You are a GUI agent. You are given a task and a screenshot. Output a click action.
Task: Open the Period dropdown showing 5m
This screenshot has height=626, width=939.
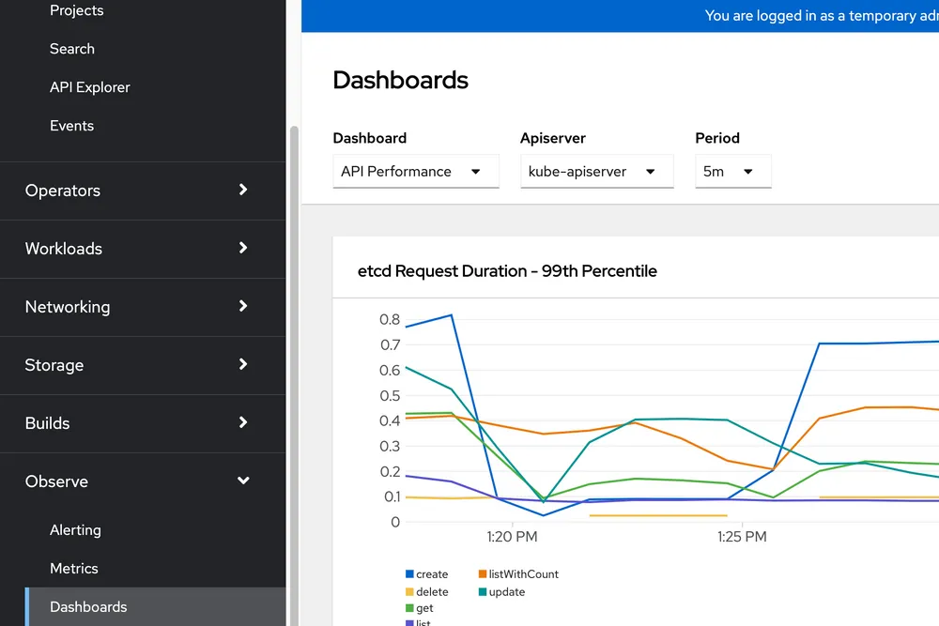tap(732, 172)
